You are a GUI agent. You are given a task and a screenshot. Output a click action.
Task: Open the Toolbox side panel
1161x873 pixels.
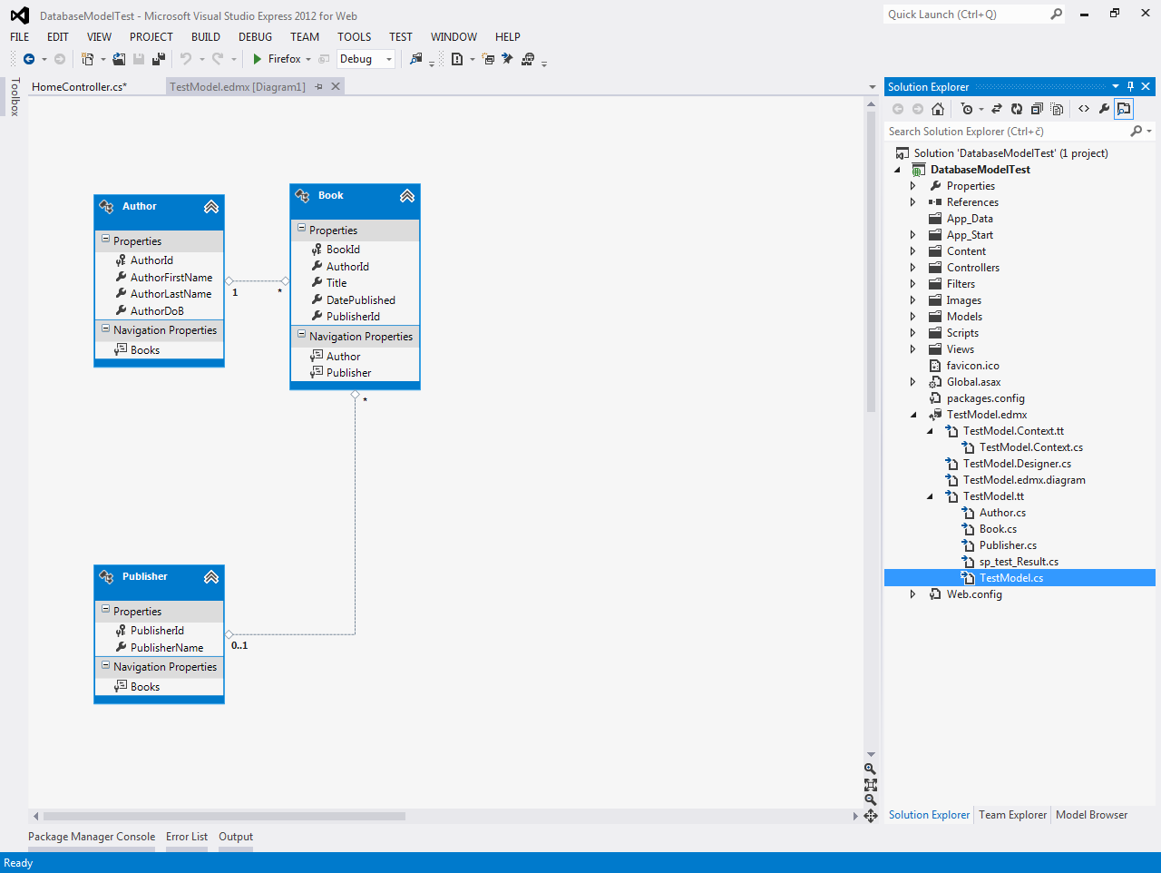click(15, 97)
